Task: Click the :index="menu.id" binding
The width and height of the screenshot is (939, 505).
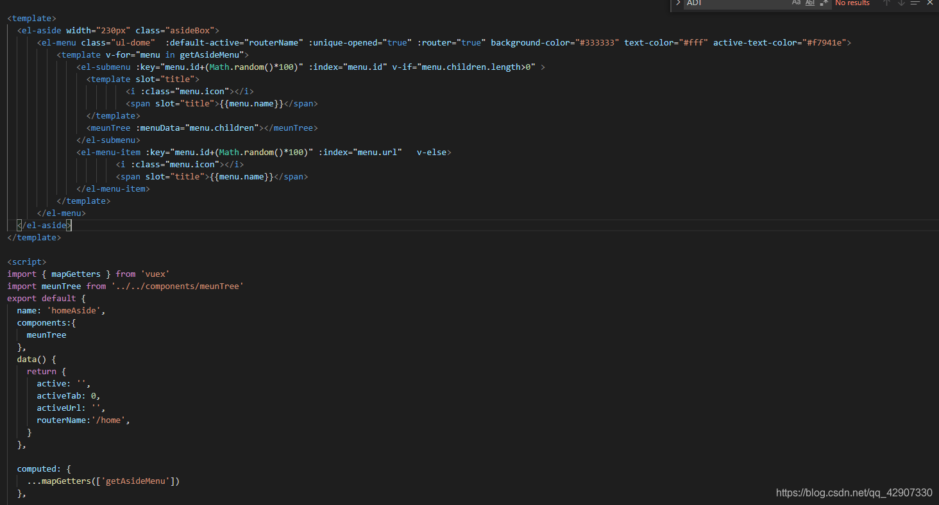Action: [348, 67]
